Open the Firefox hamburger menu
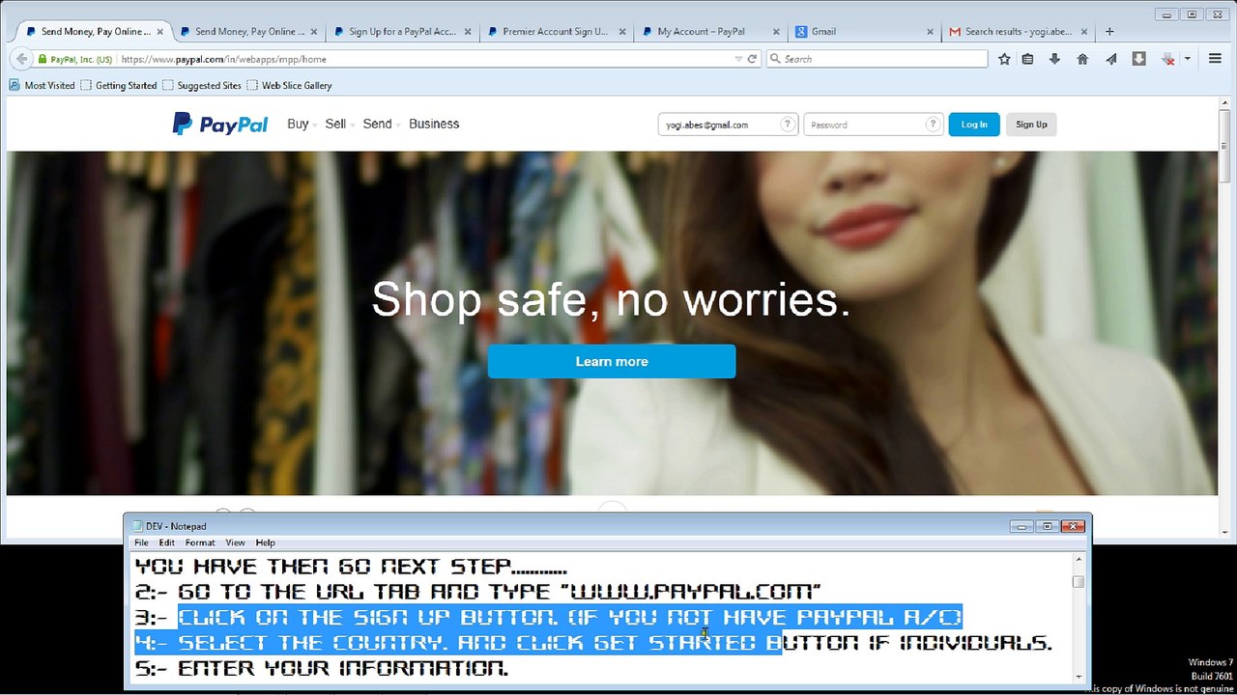Image resolution: width=1237 pixels, height=695 pixels. [1216, 59]
